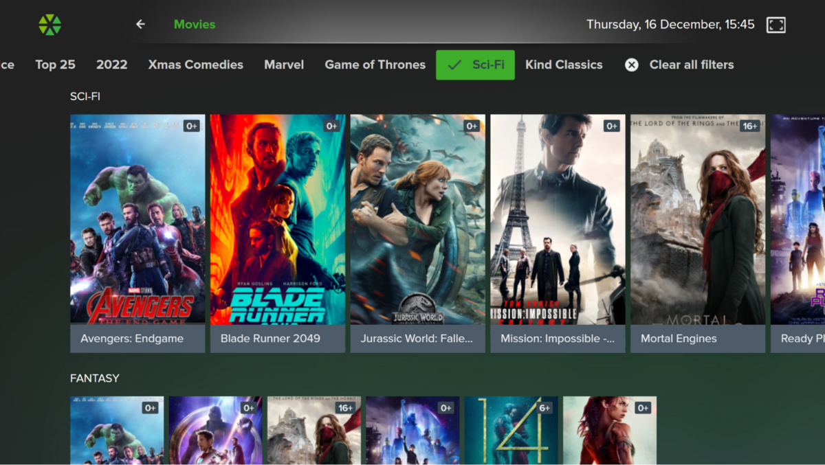This screenshot has height=465, width=825.
Task: Click the FANTASY section heading
Action: [x=95, y=378]
